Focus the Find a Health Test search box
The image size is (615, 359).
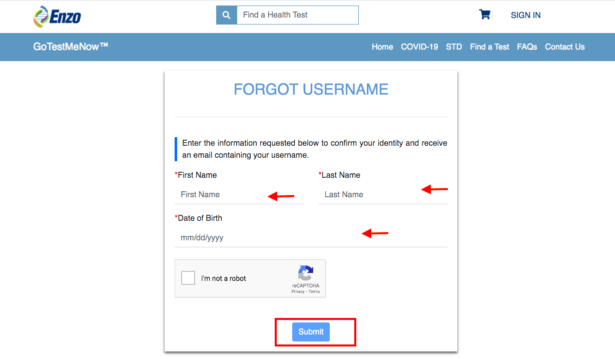tap(297, 15)
